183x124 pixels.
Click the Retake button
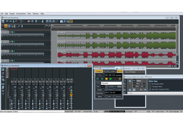99,90
